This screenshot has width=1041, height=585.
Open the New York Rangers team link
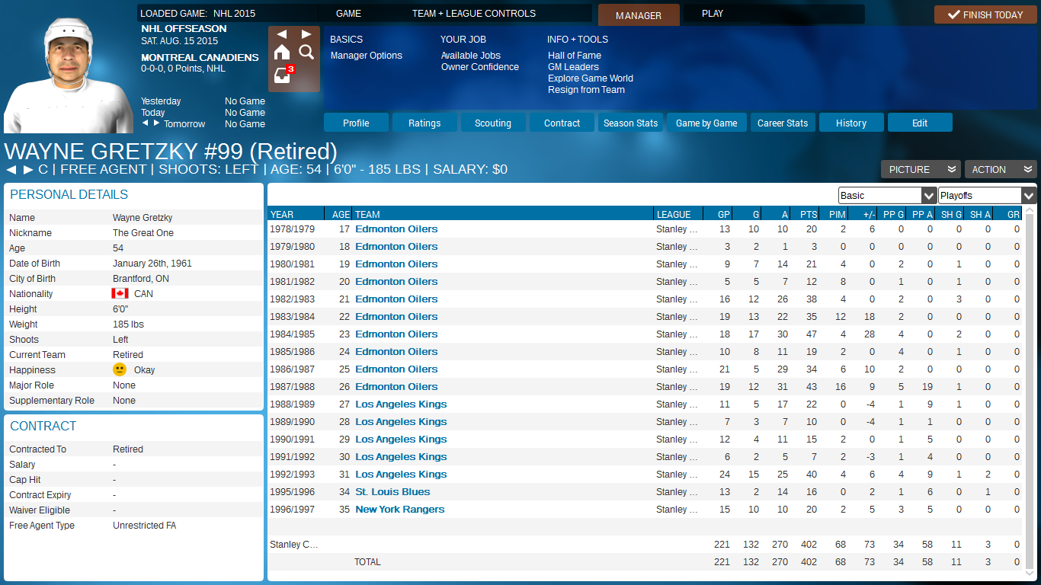point(400,510)
